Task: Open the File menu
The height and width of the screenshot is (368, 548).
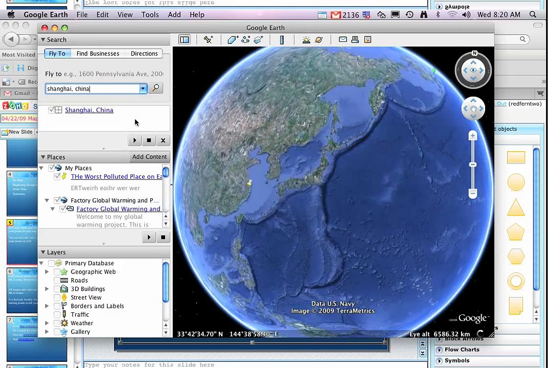Action: coord(82,15)
